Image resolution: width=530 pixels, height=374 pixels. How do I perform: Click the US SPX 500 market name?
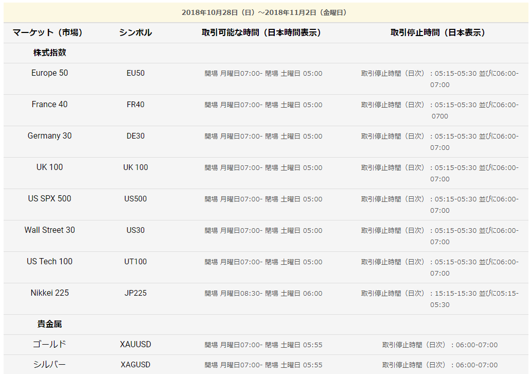pos(50,199)
